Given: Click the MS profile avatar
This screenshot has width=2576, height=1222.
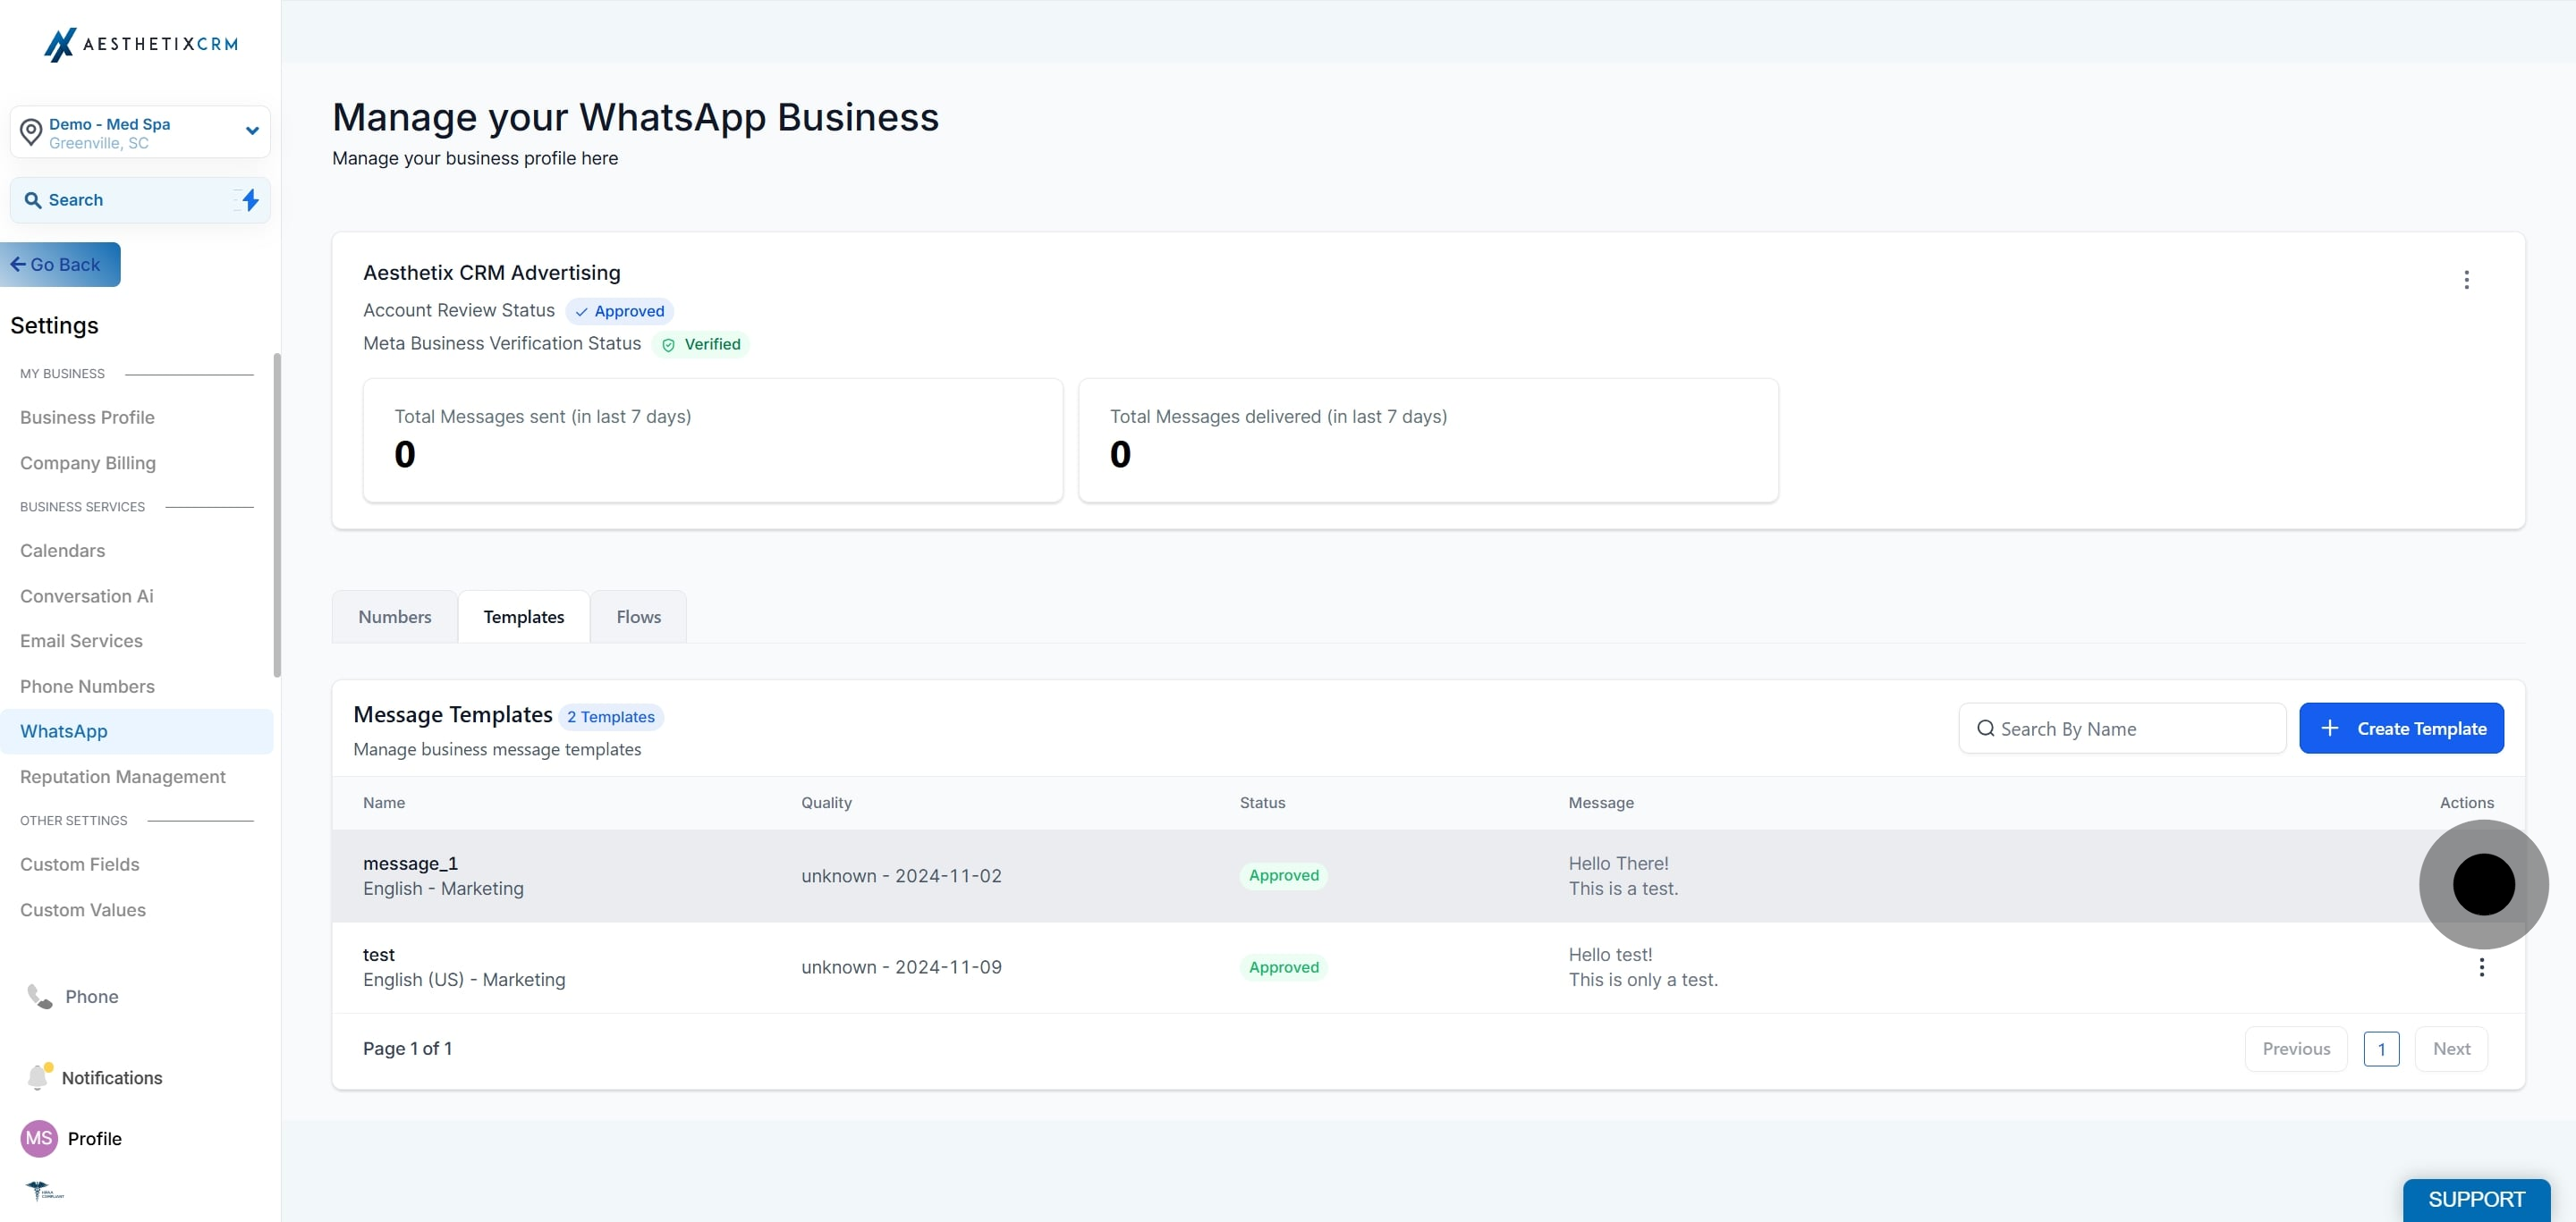Looking at the screenshot, I should pyautogui.click(x=39, y=1138).
